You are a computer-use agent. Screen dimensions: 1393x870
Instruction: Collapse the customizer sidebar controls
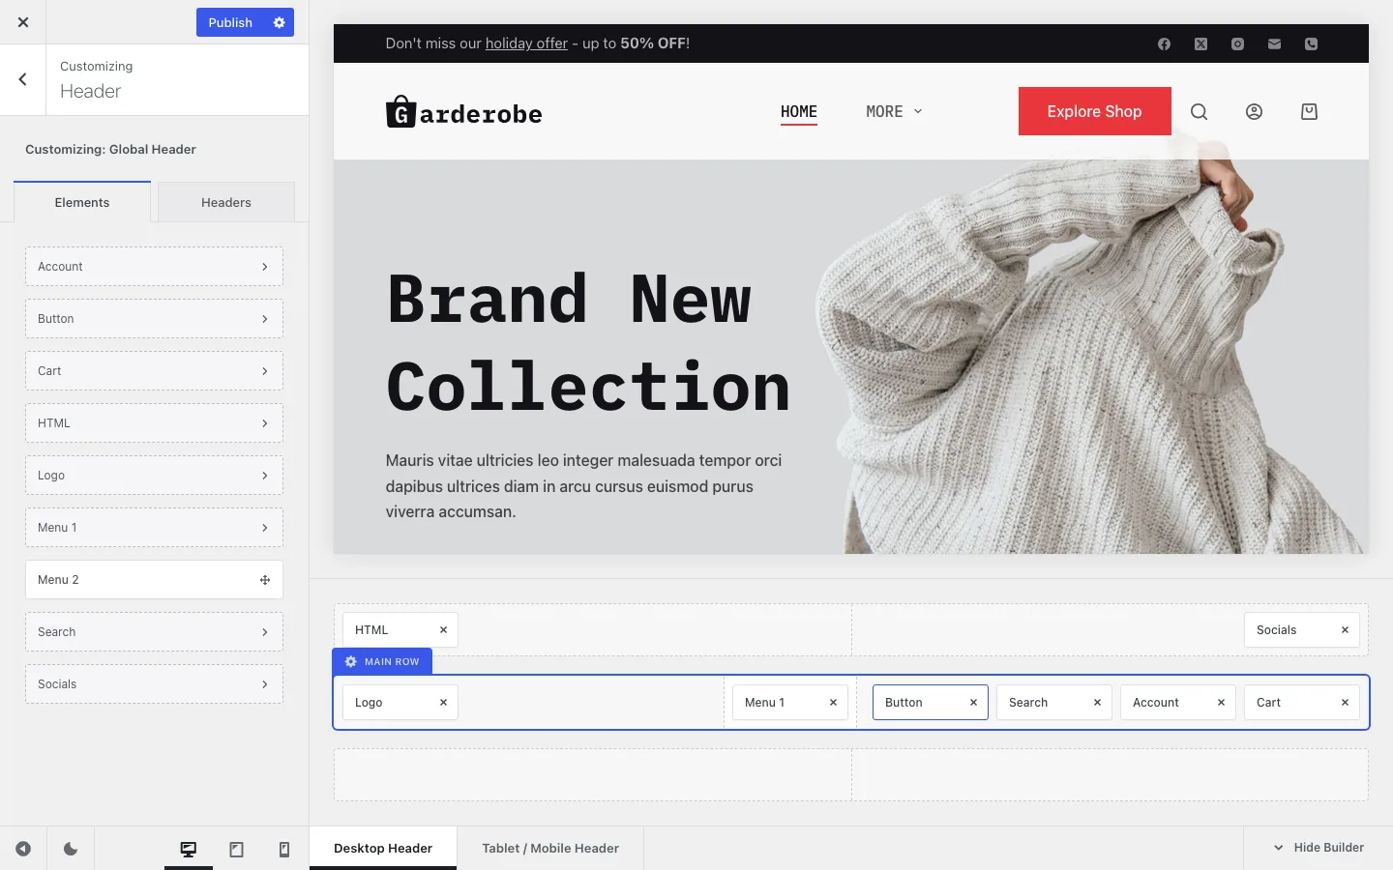pyautogui.click(x=23, y=849)
